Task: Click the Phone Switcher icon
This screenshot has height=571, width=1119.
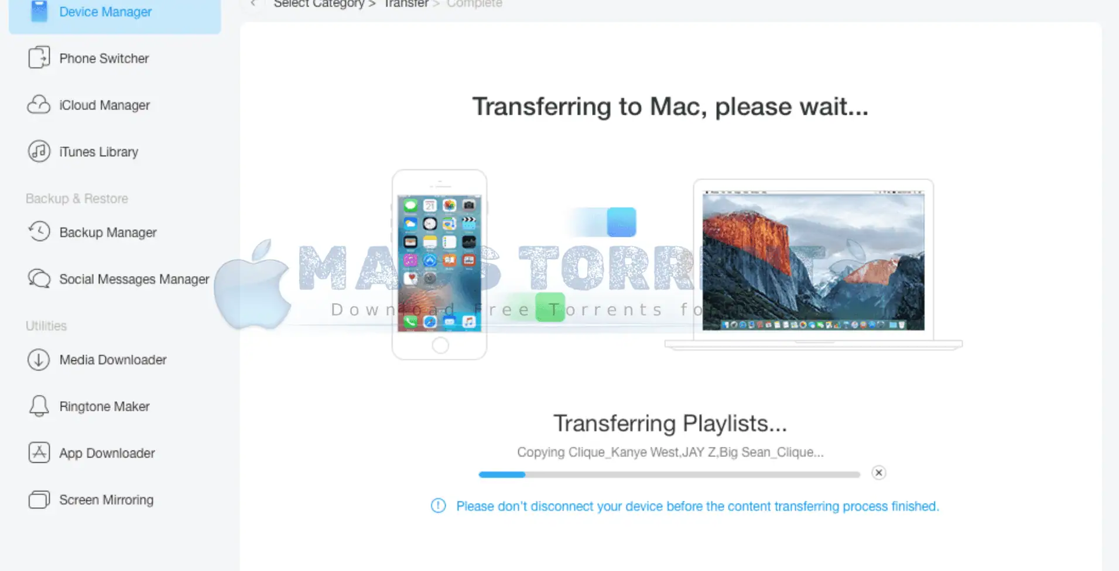Action: [x=39, y=57]
